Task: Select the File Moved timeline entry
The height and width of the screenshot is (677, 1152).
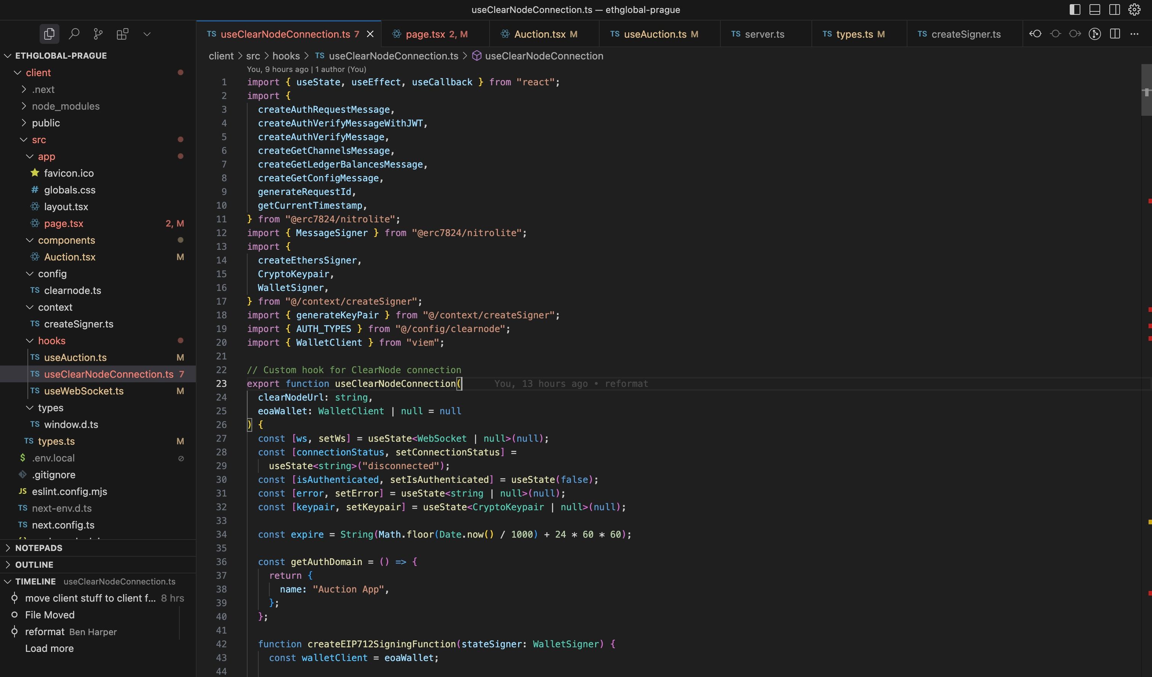Action: [98, 615]
